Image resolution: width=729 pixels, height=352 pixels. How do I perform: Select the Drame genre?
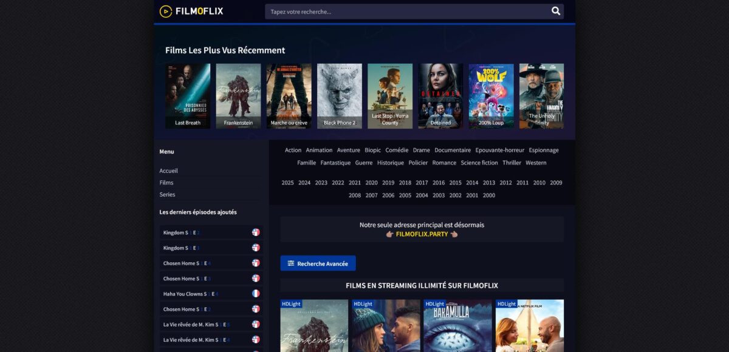(421, 150)
